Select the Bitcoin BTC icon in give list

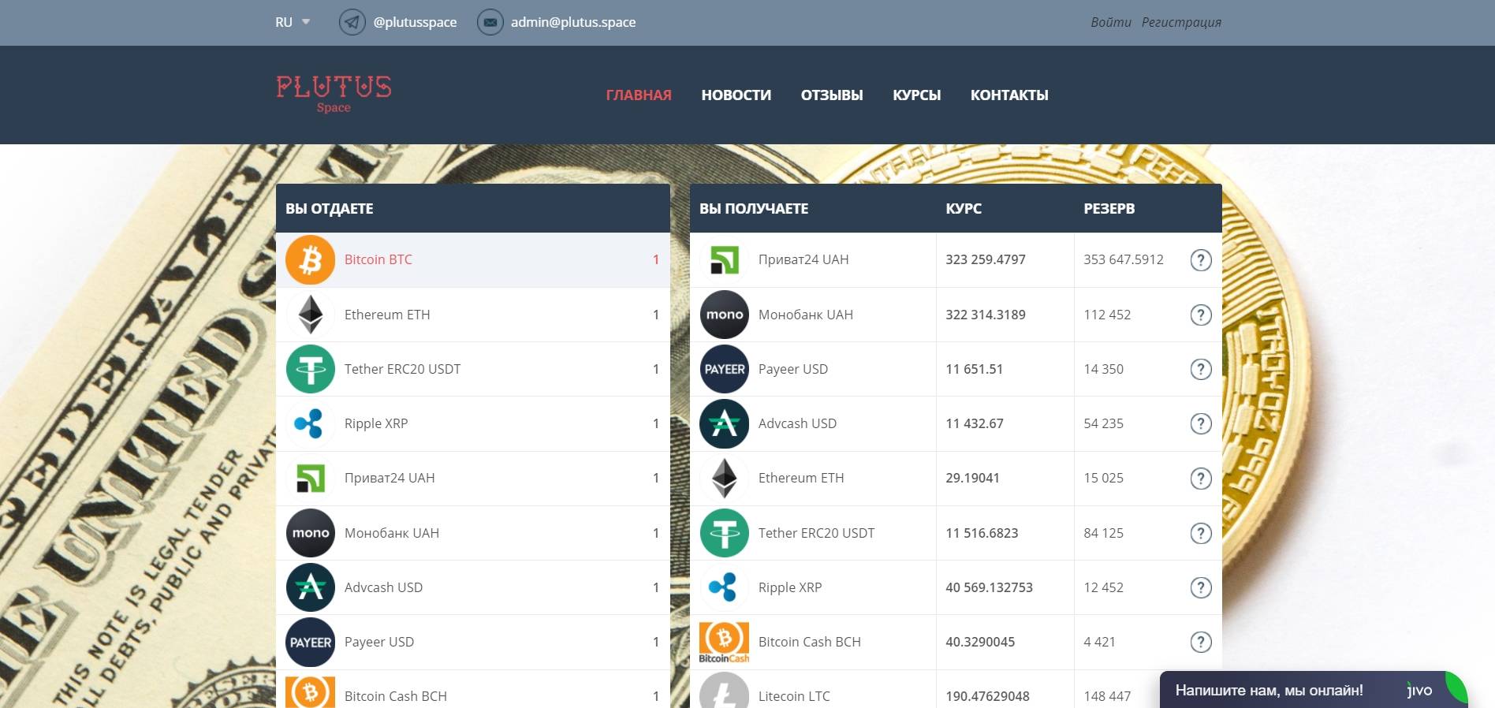(x=311, y=259)
